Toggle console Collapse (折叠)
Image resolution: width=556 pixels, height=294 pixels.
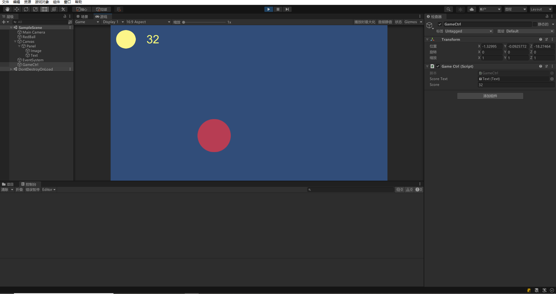click(19, 190)
